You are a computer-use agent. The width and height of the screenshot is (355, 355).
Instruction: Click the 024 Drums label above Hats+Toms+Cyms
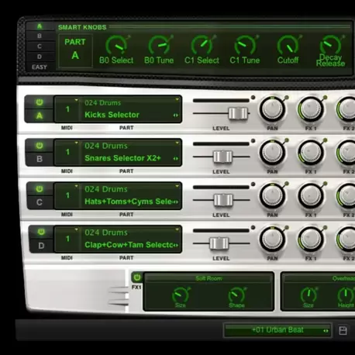(x=106, y=189)
